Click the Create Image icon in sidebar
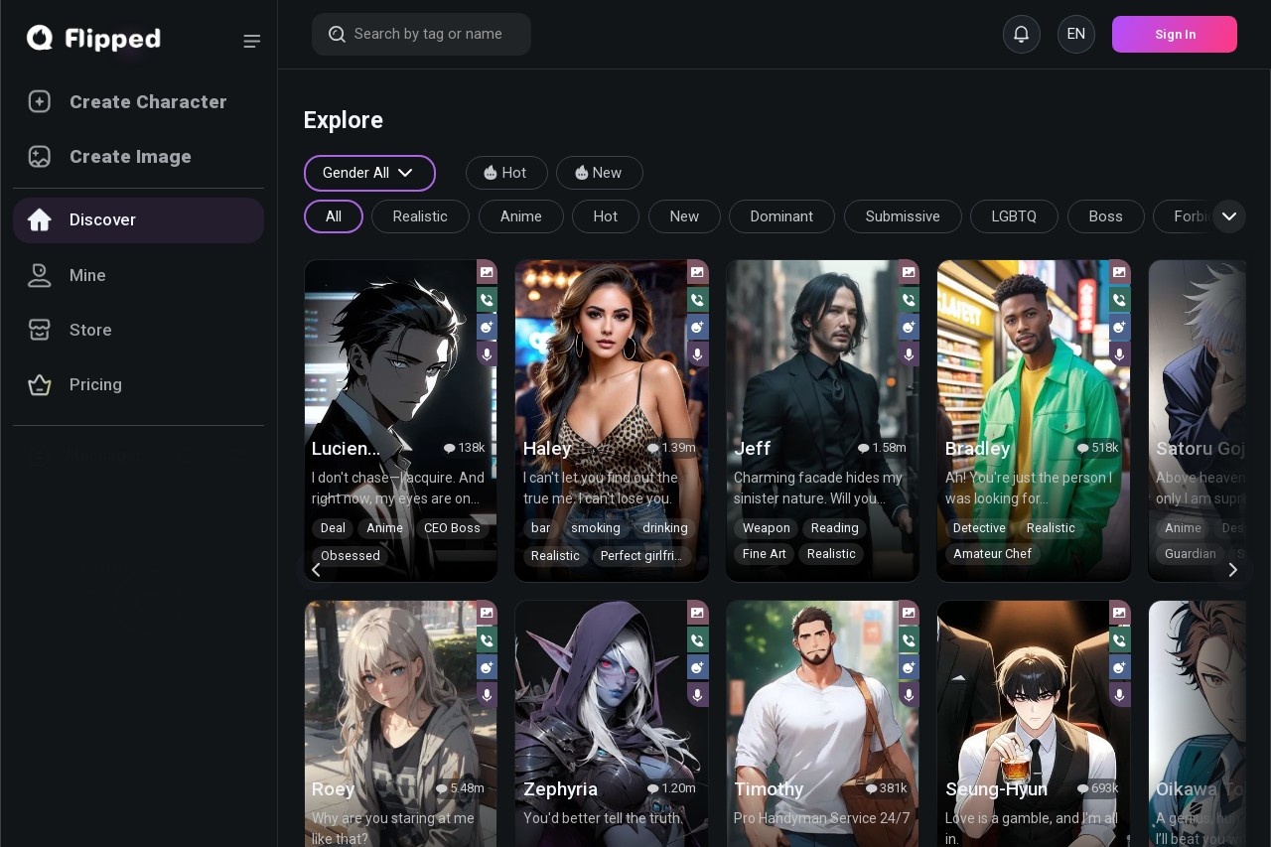1271x847 pixels. [x=40, y=156]
